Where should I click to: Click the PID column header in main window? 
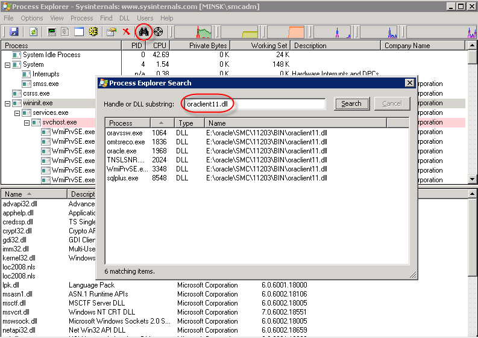pos(134,46)
